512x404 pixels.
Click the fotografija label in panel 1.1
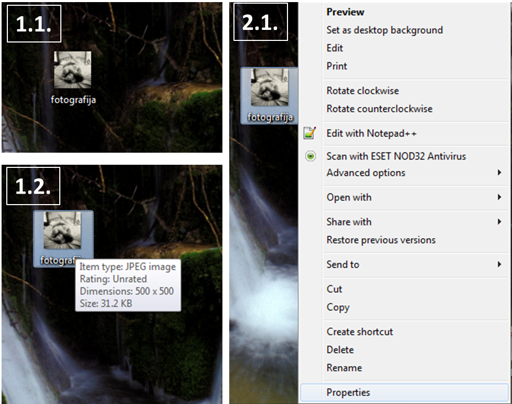pyautogui.click(x=73, y=100)
